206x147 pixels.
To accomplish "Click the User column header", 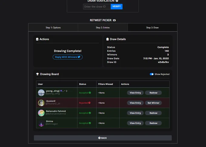I will point(40,84).
